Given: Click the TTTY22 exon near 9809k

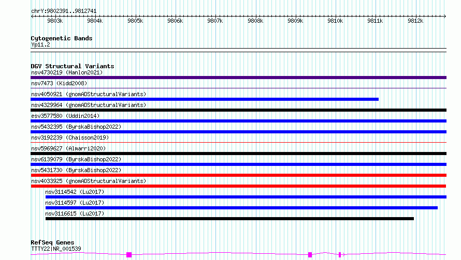Looking at the screenshot, I should (x=310, y=255).
